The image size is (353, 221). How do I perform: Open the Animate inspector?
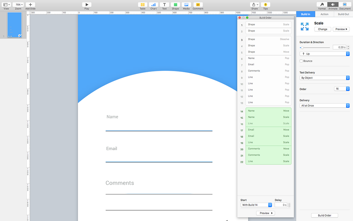click(333, 4)
